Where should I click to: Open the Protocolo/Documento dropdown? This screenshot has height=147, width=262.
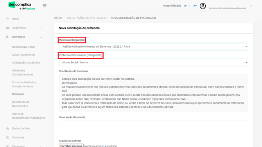[x=153, y=63]
